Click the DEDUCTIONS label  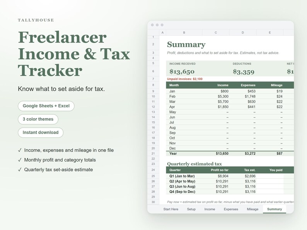[x=242, y=64]
